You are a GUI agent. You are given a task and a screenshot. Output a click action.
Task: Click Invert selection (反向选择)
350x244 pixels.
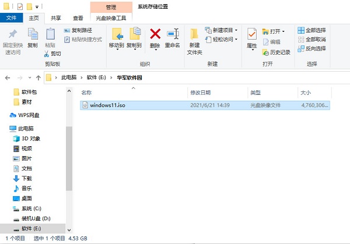[311, 48]
